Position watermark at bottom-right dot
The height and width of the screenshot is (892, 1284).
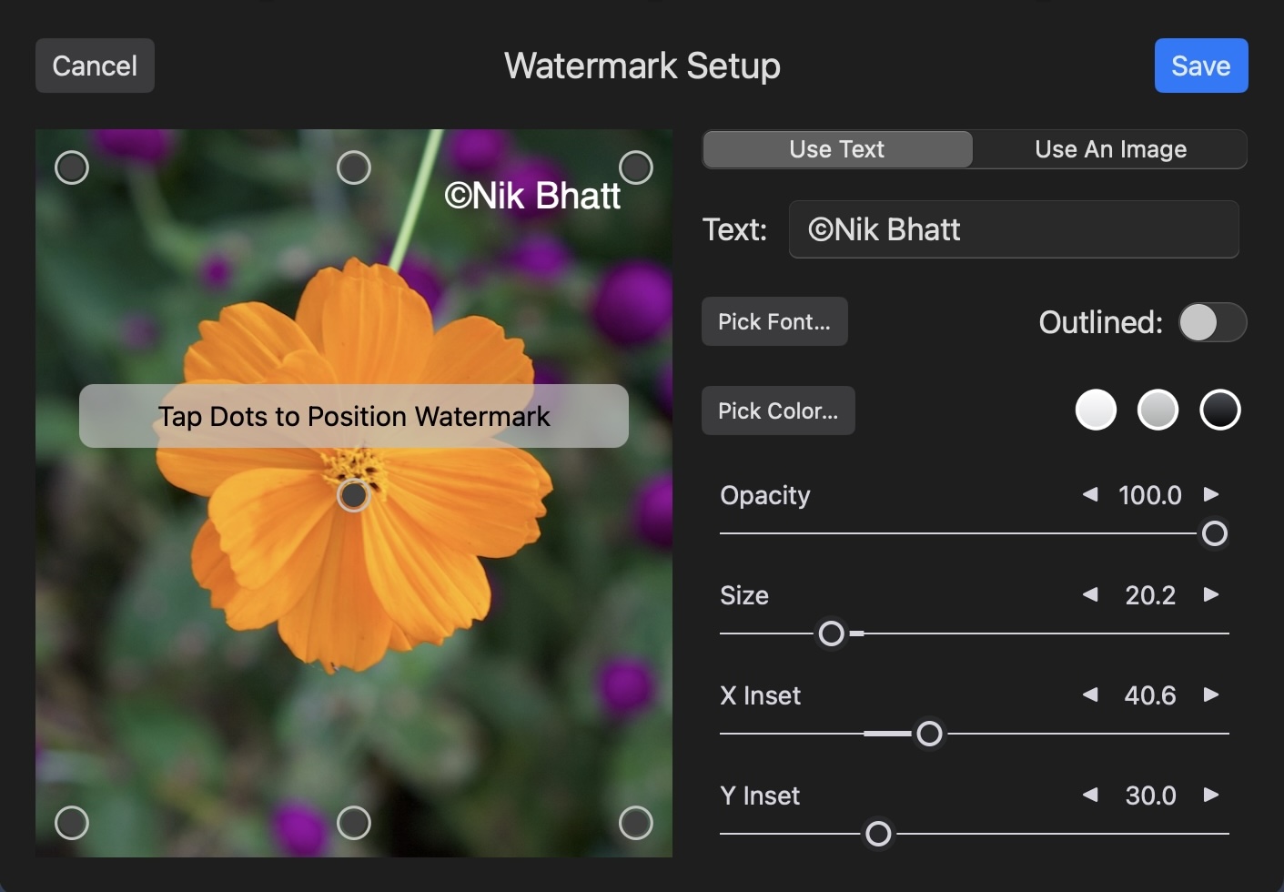[x=636, y=823]
